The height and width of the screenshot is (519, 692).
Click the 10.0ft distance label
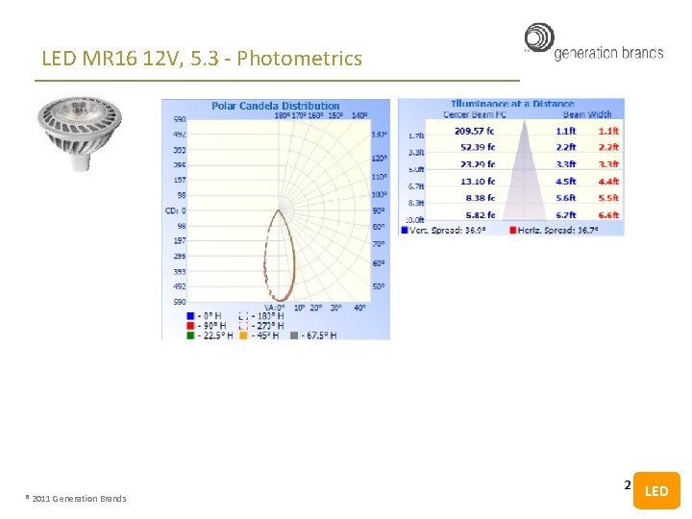(x=414, y=220)
